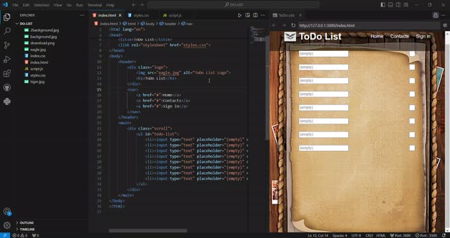Check the fourth todo item's checkbox
450x238 pixels.
(412, 94)
